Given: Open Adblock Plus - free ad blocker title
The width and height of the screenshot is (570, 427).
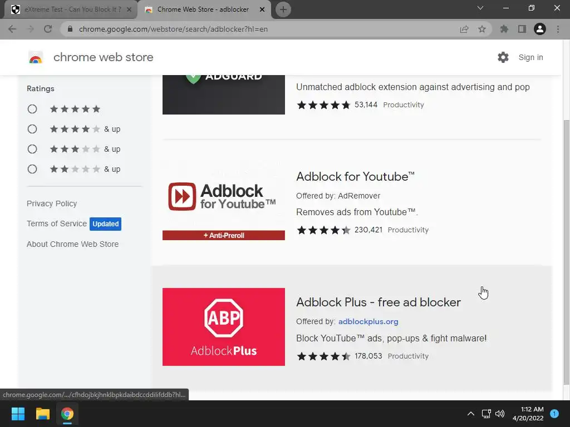Looking at the screenshot, I should tap(379, 302).
